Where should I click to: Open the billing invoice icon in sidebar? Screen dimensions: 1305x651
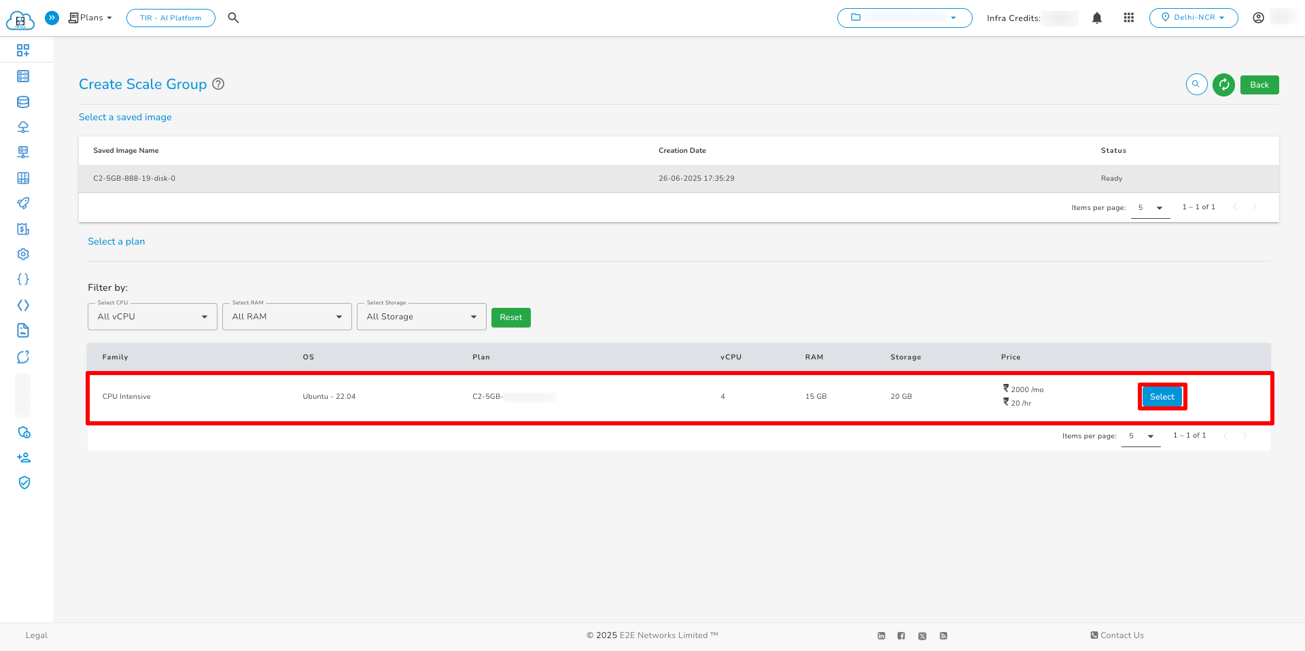tap(23, 229)
